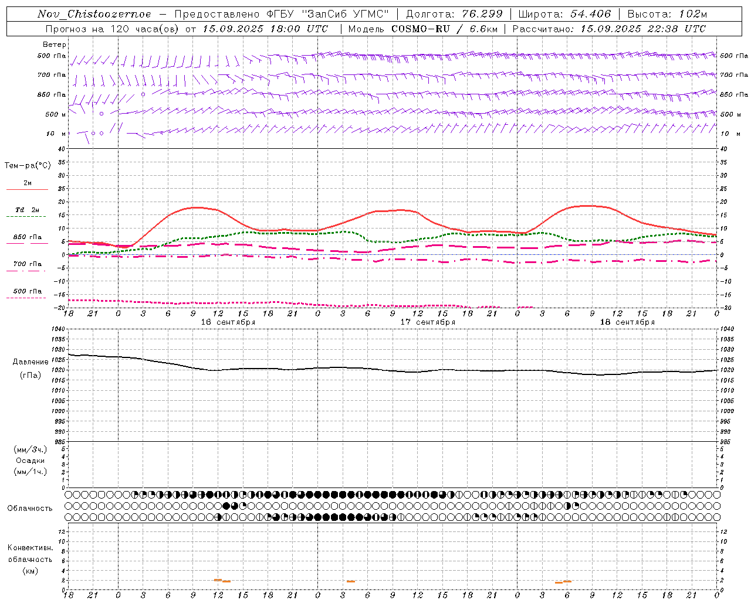Click '850 гПа' temperature legend entry
This screenshot has height=600, width=751.
click(x=28, y=237)
